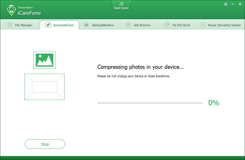
Task: Click the Repair Operating System wrench icon
Action: [203, 25]
